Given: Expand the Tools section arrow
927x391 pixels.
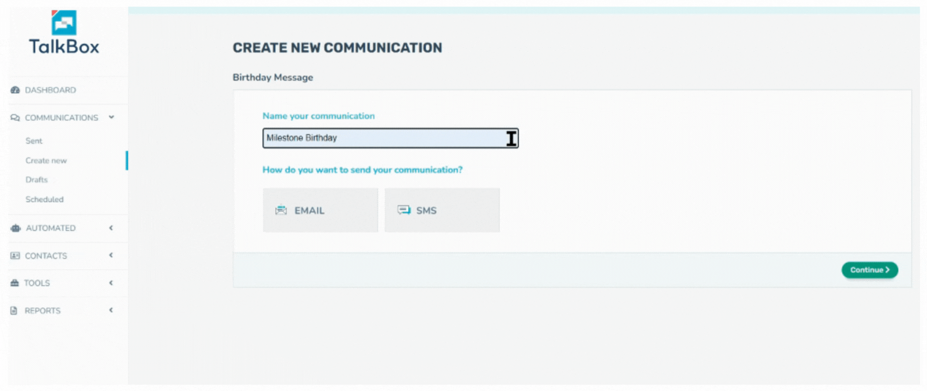Looking at the screenshot, I should [111, 283].
